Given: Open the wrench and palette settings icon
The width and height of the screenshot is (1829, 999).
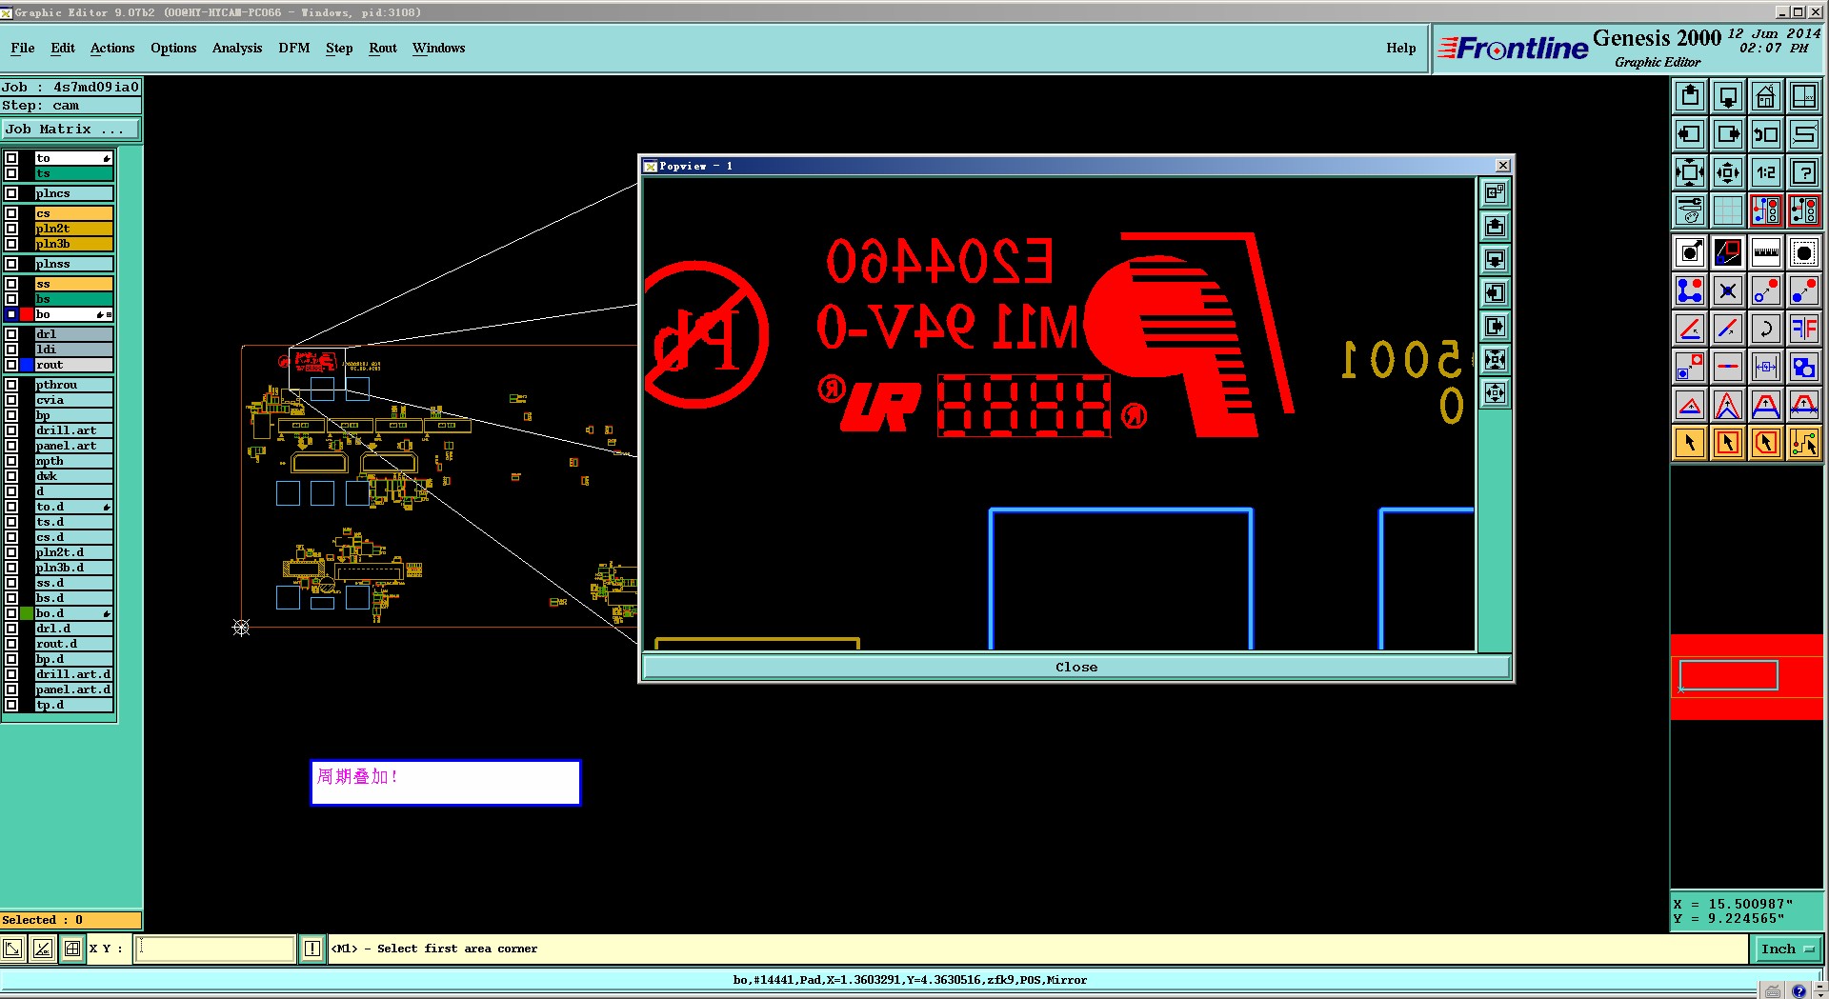Looking at the screenshot, I should [1690, 210].
